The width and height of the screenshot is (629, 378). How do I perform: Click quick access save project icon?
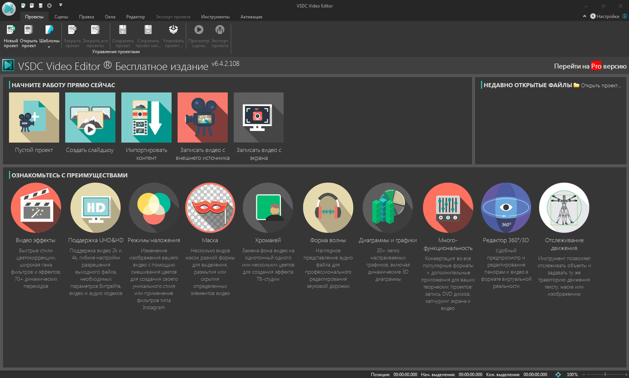point(41,6)
